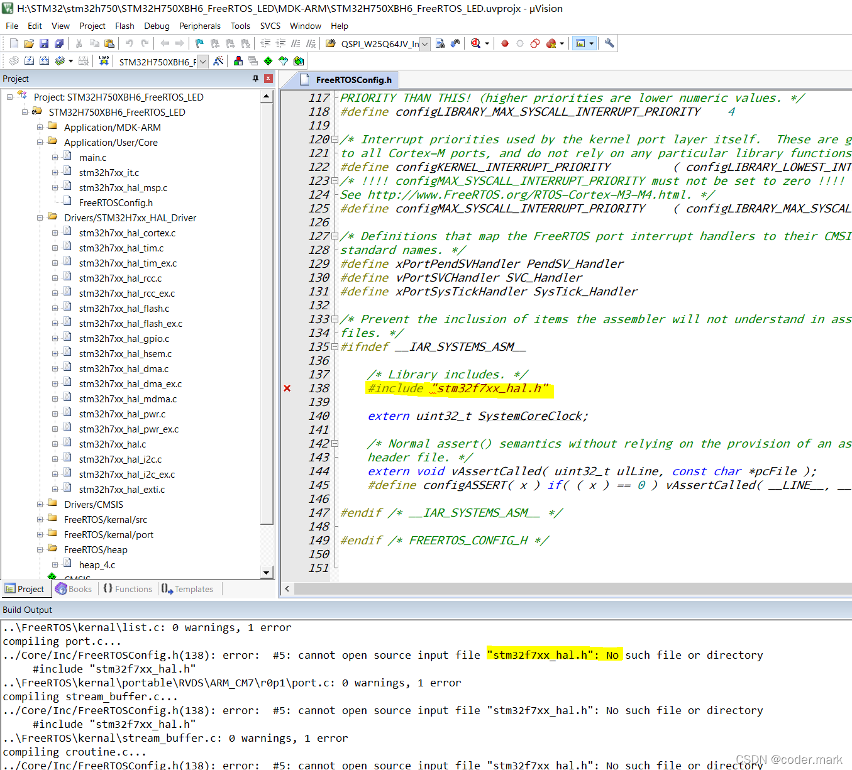Open the Debug menu

(x=157, y=26)
